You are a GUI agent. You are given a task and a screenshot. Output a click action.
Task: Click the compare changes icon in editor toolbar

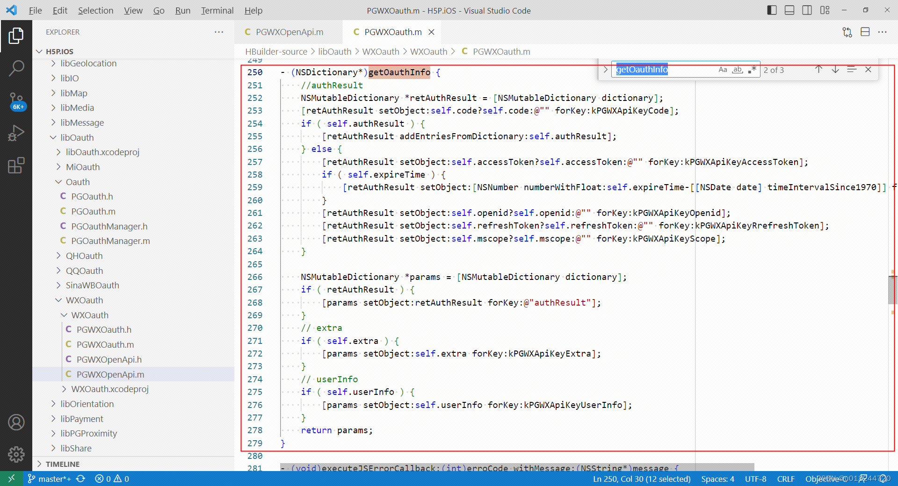point(847,32)
